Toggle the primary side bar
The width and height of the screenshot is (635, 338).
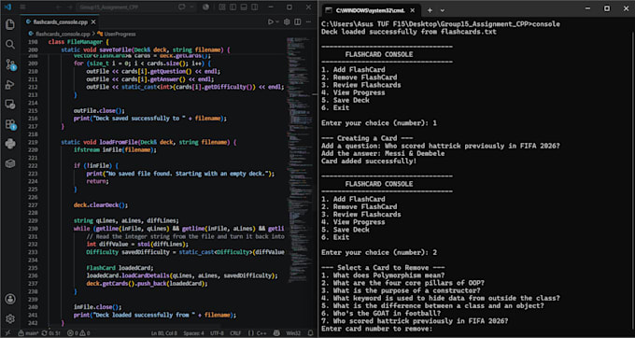coord(233,7)
